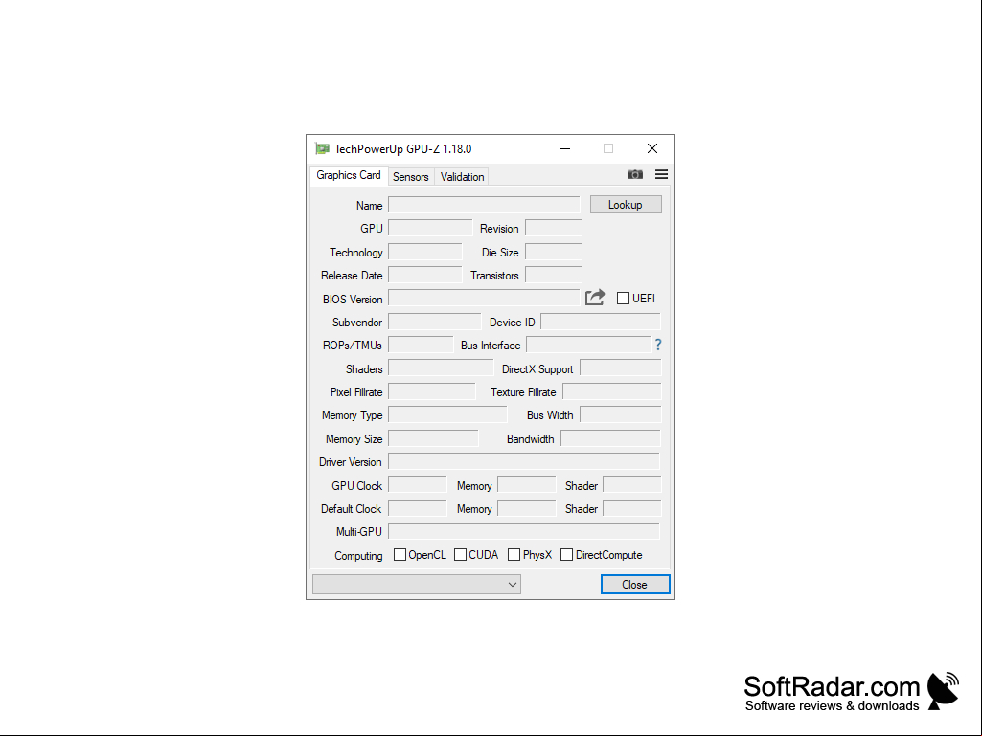Click the Multi-GPU field

524,532
